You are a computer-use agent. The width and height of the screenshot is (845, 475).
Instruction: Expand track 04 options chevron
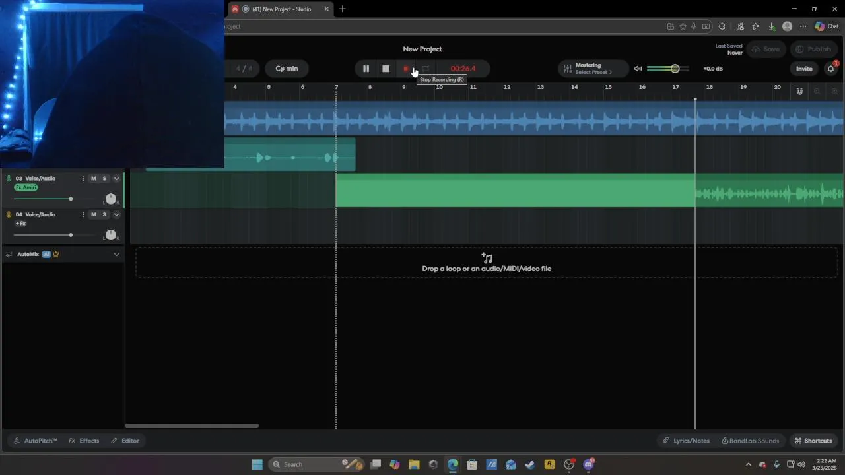(117, 214)
